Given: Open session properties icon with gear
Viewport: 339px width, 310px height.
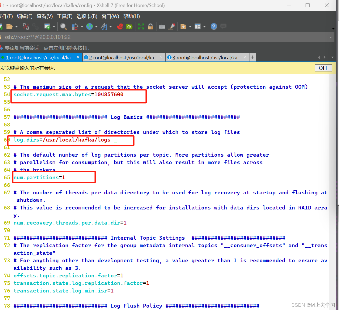Looking at the screenshot, I should click(47, 26).
